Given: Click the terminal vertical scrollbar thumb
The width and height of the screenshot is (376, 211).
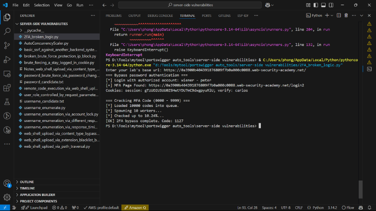Looking at the screenshot, I should [x=360, y=189].
